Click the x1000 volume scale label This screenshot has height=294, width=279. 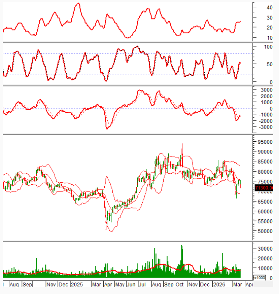tap(260, 278)
